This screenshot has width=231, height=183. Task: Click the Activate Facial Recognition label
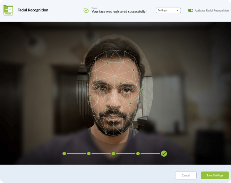pyautogui.click(x=212, y=10)
